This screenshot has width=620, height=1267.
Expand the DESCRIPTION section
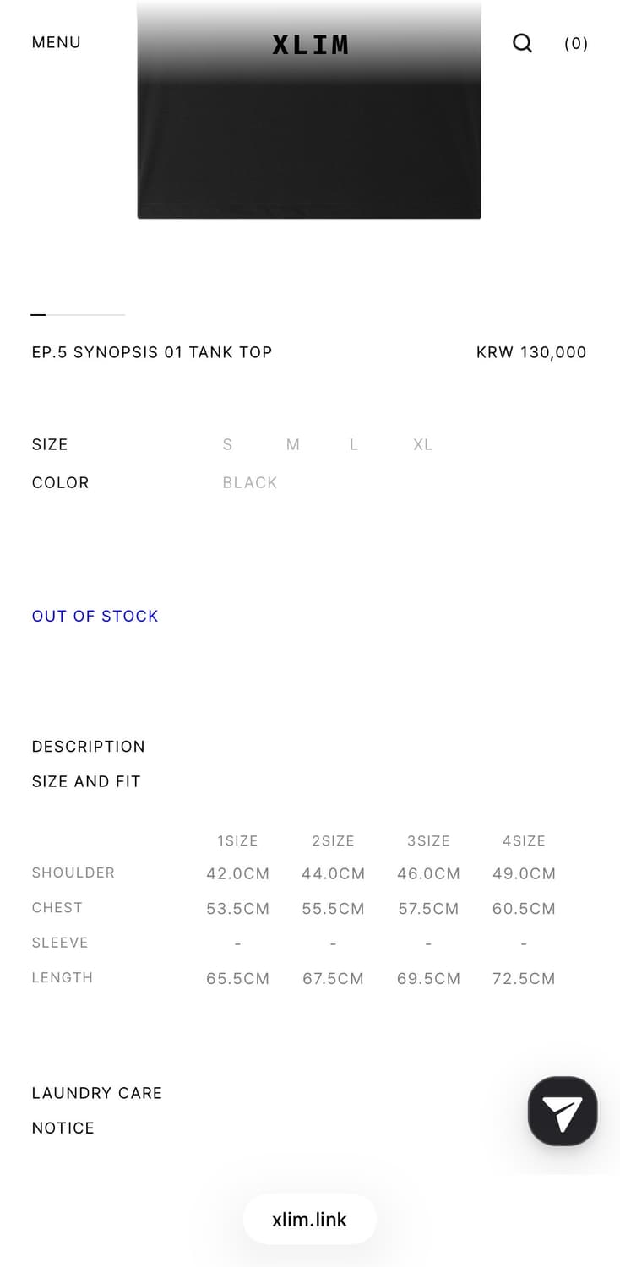(89, 747)
